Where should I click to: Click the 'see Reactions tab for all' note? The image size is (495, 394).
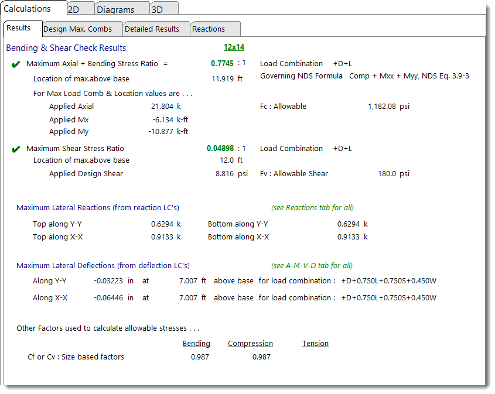click(312, 207)
